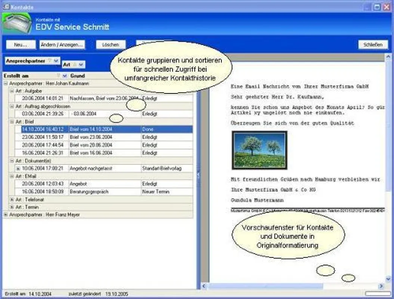Viewport: 394px width, 299px height.
Task: Collapse the Art: Brief group
Action: pyautogui.click(x=12, y=122)
